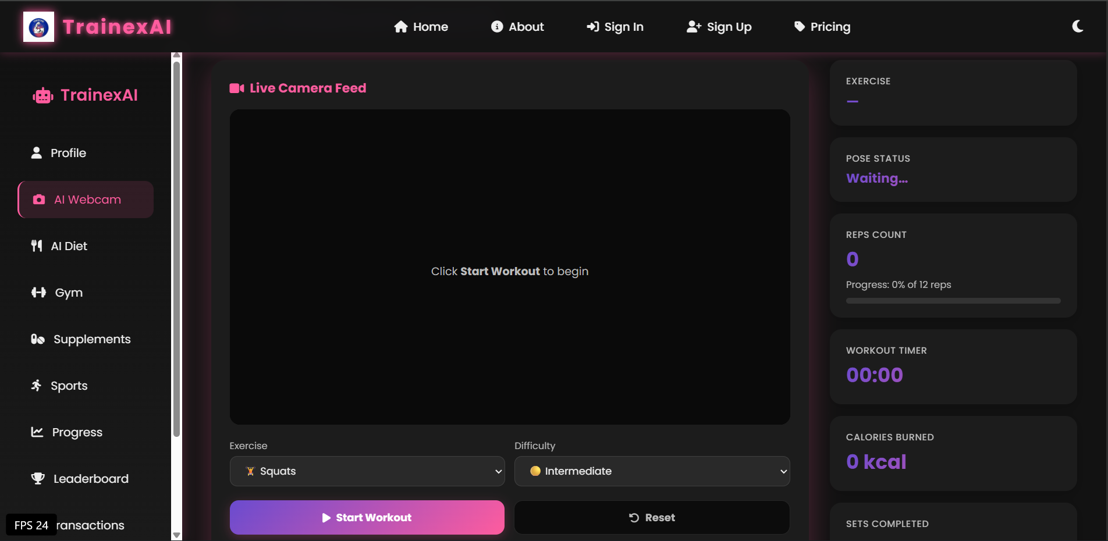Click the sidebar scrollbar thumb
This screenshot has height=541, width=1108.
tap(176, 249)
